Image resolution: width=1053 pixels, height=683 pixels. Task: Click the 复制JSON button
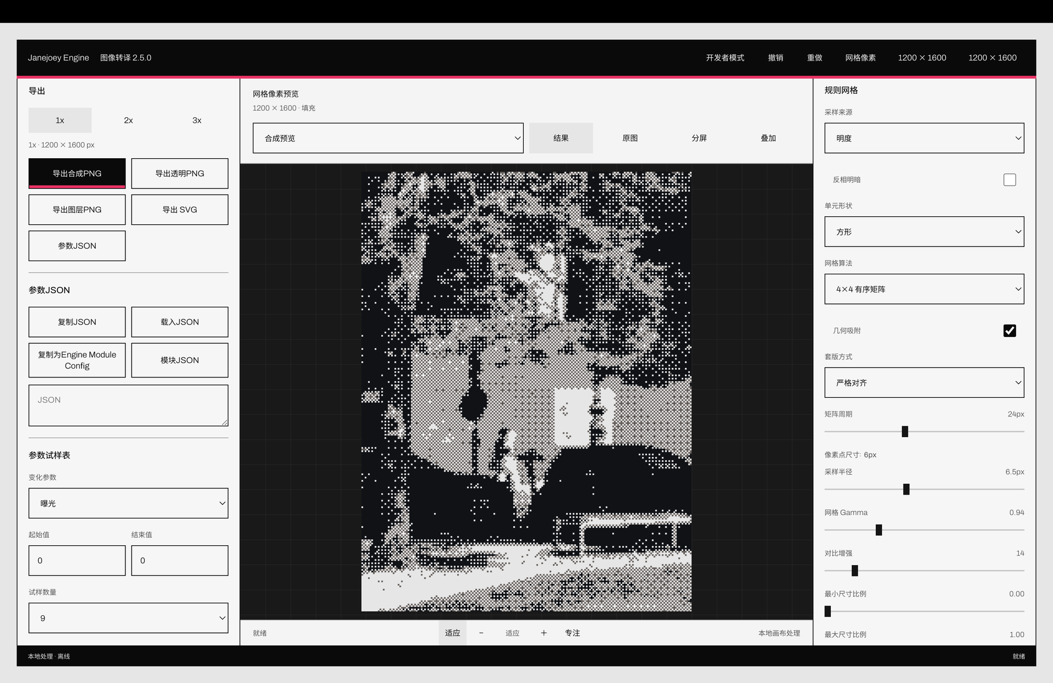click(77, 322)
